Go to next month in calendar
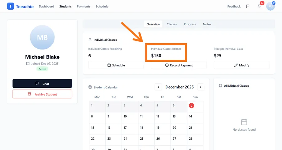282x150 pixels. click(201, 87)
